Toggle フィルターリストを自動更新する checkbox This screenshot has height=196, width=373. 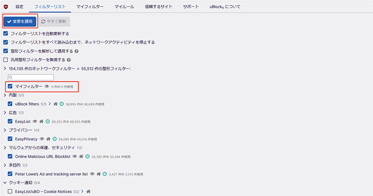pyautogui.click(x=5, y=33)
